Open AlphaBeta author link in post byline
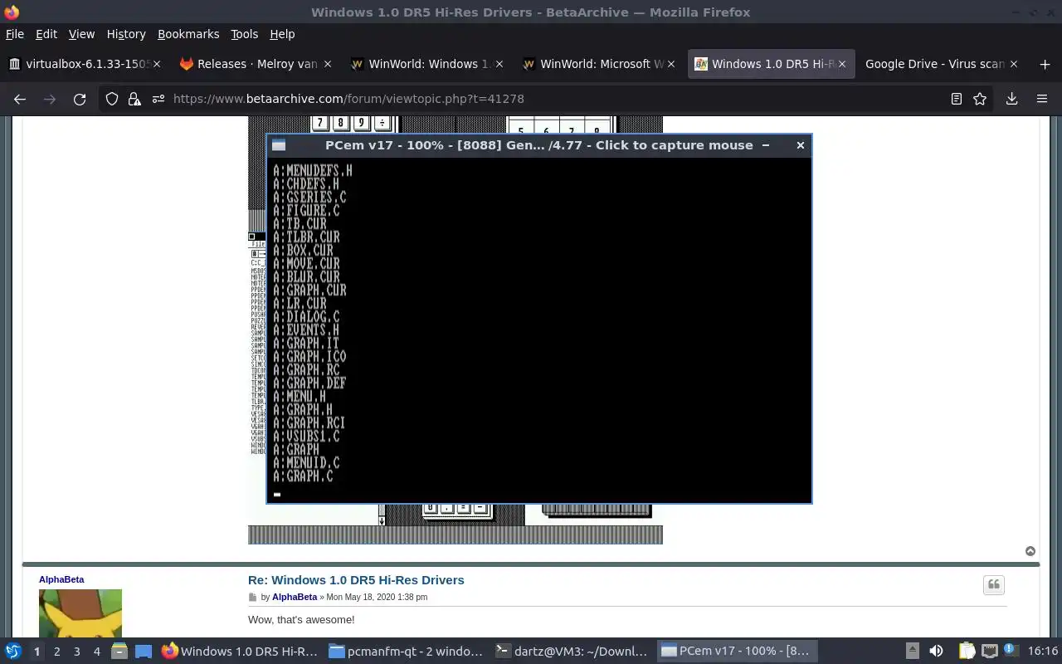Screen dimensions: 1062x664 pos(295,597)
